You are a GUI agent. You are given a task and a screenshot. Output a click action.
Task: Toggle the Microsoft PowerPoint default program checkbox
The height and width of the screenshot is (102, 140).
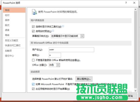(x=33, y=84)
